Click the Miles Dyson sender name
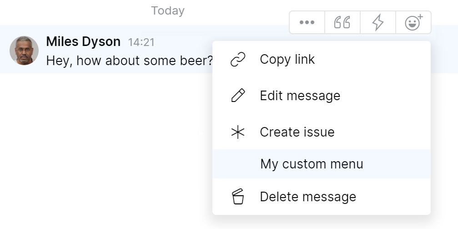Image resolution: width=458 pixels, height=229 pixels. [83, 42]
